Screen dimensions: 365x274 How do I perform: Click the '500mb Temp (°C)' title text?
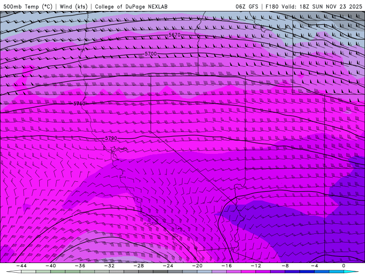click(x=28, y=6)
